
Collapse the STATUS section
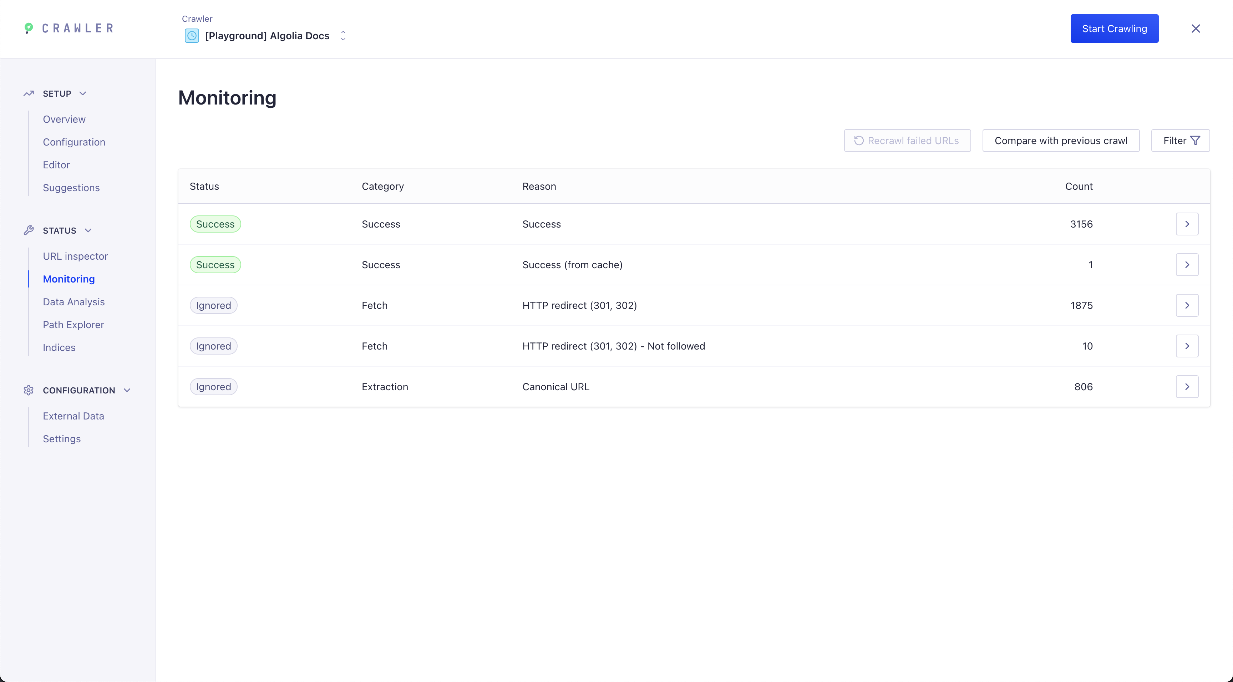coord(88,230)
